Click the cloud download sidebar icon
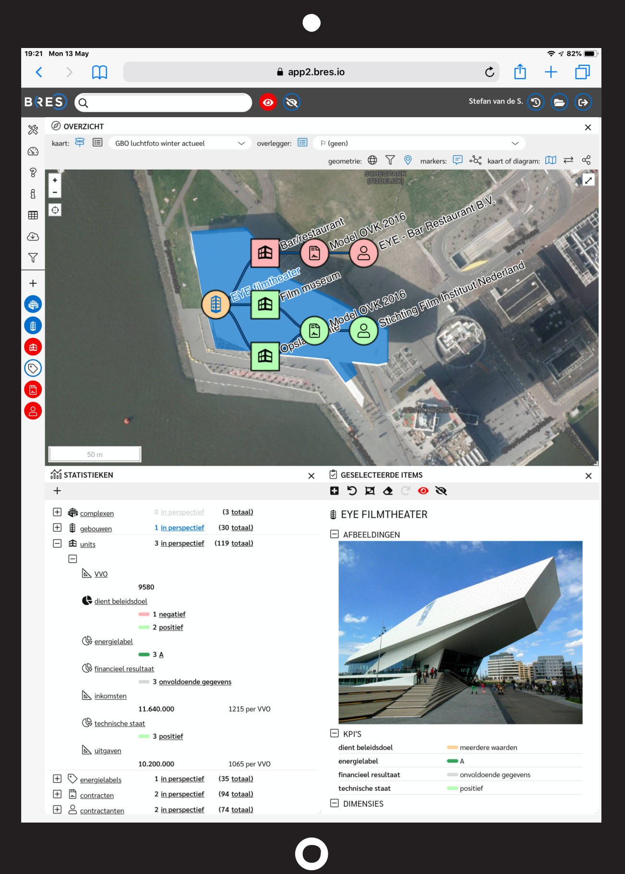The height and width of the screenshot is (874, 625). coord(33,236)
